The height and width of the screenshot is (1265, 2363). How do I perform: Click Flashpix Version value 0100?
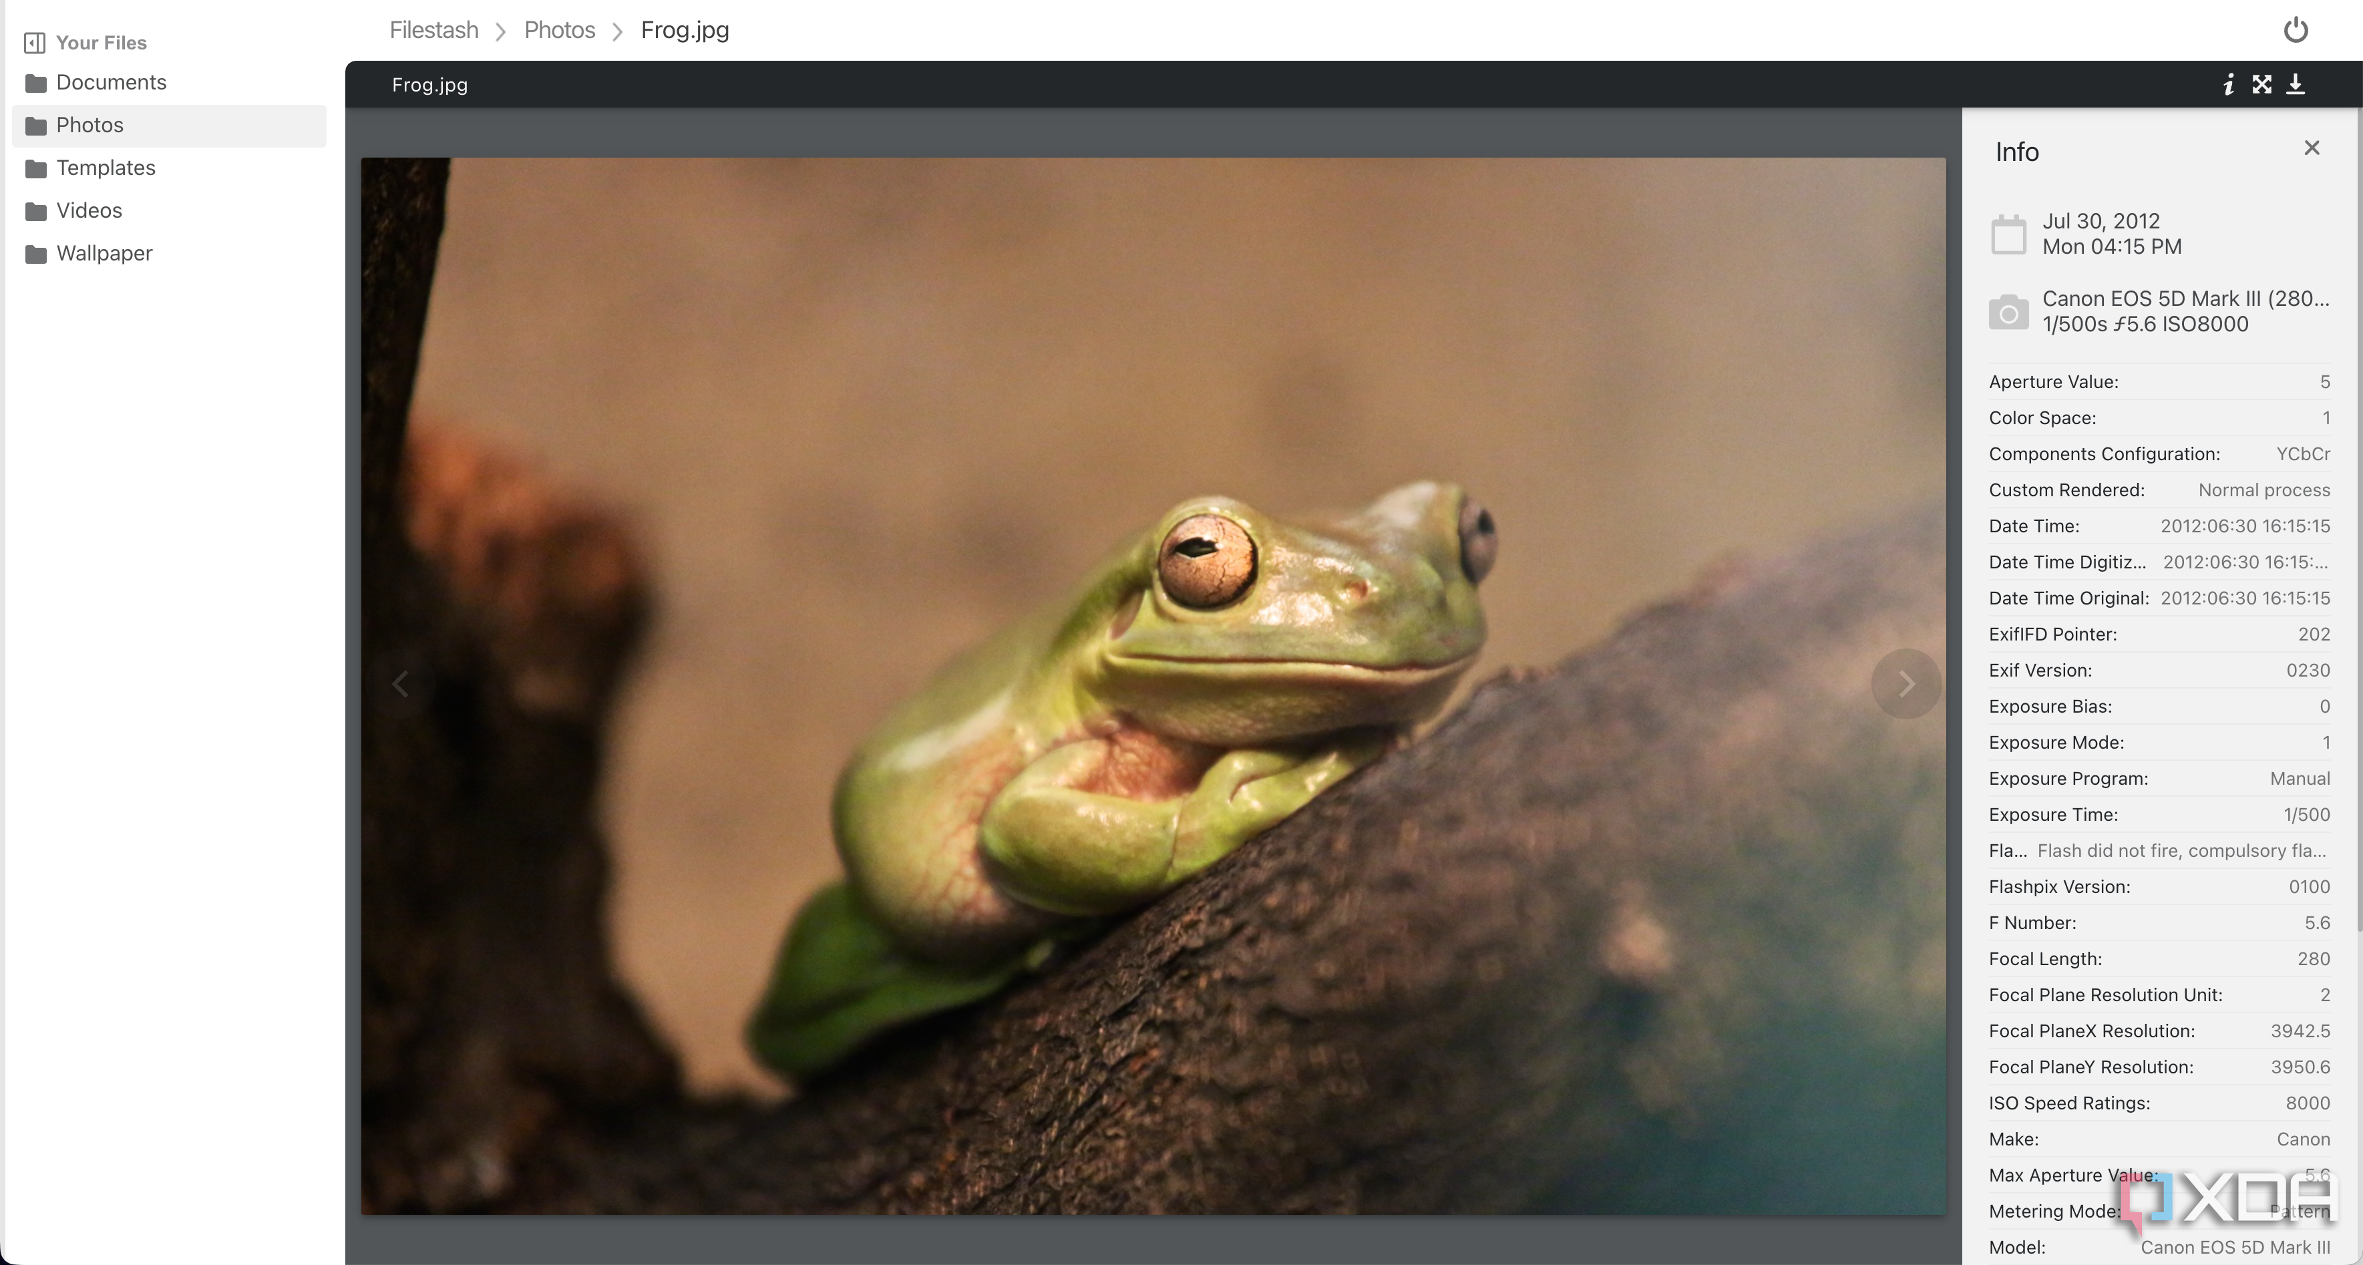pos(2309,887)
